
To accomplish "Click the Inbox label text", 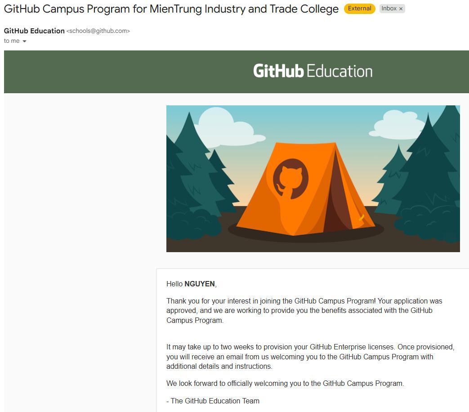I will coord(389,9).
